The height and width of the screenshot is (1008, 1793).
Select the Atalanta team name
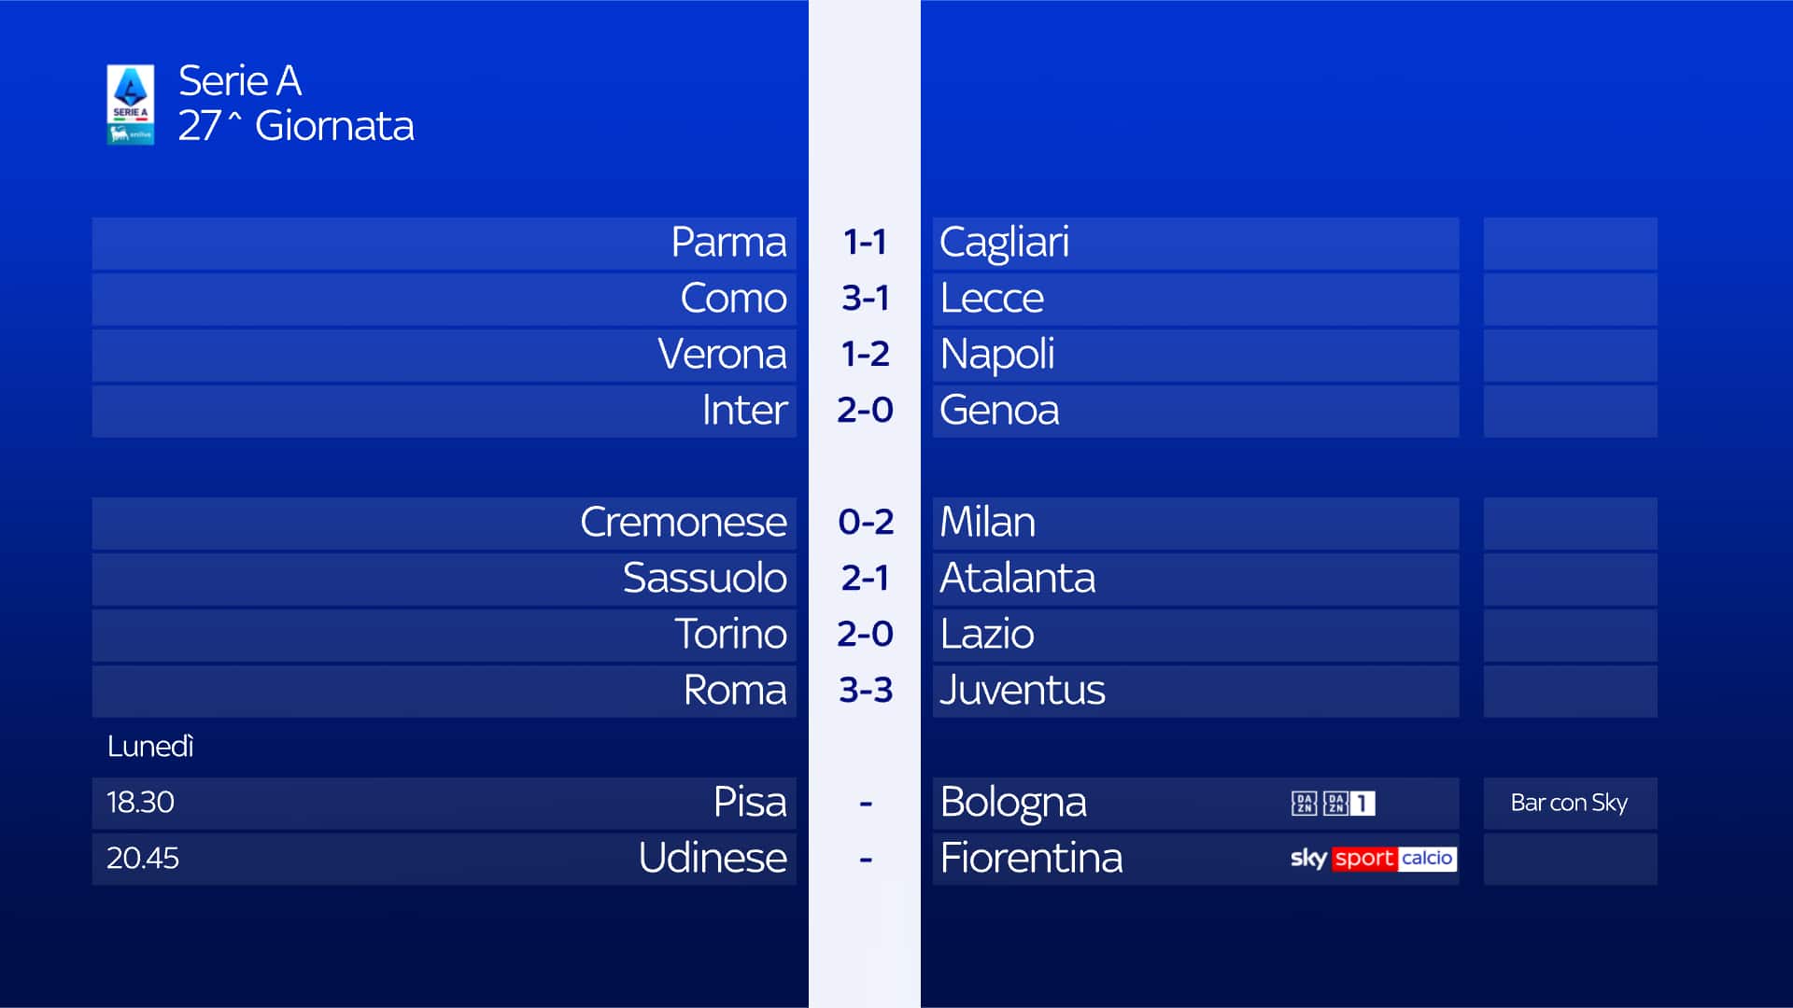(1017, 578)
